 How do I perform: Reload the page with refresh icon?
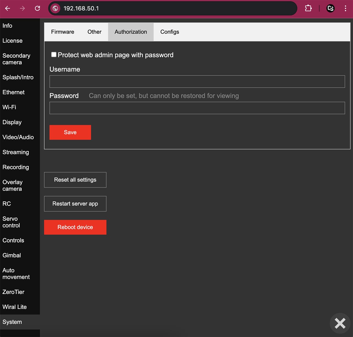click(x=38, y=9)
